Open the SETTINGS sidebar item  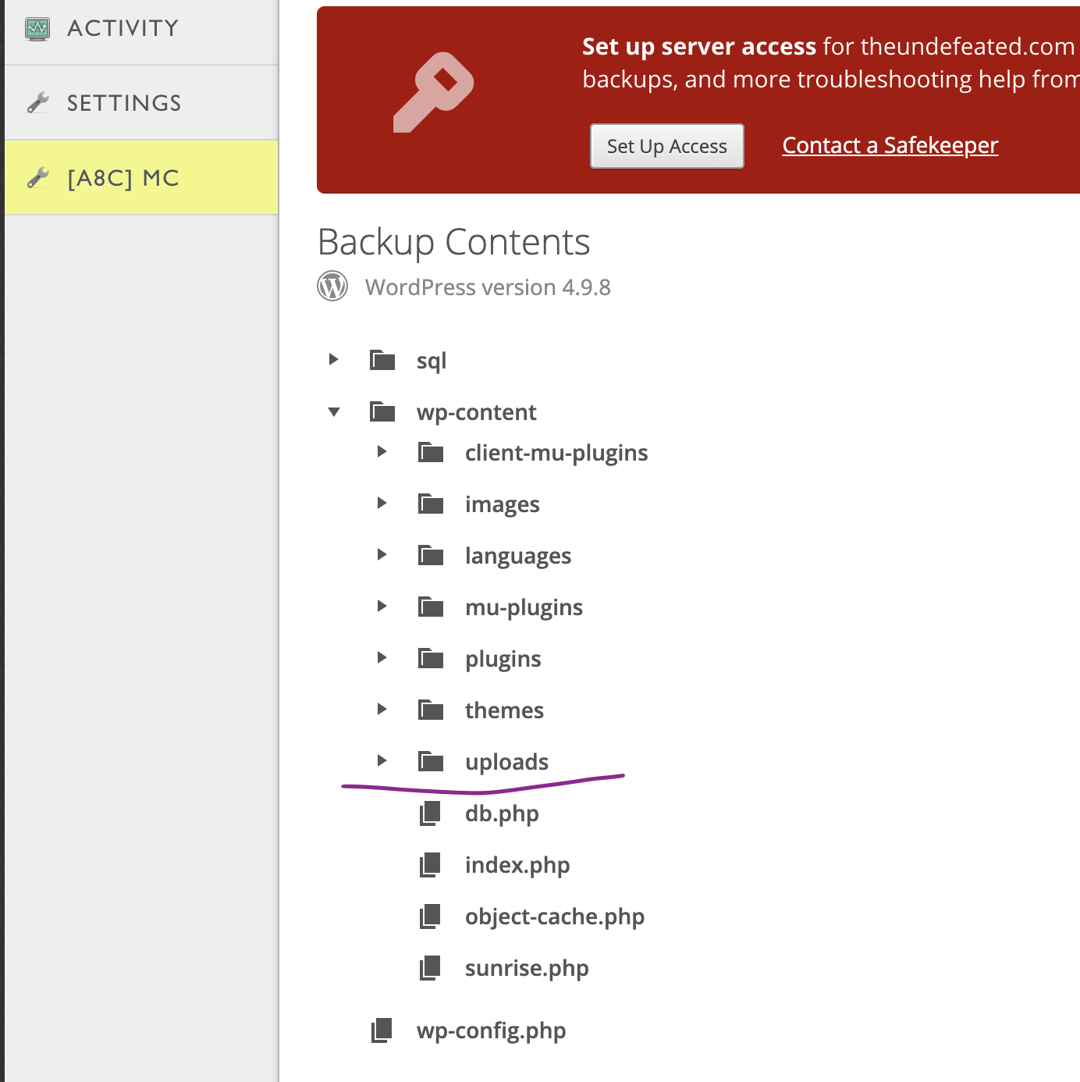coord(141,103)
